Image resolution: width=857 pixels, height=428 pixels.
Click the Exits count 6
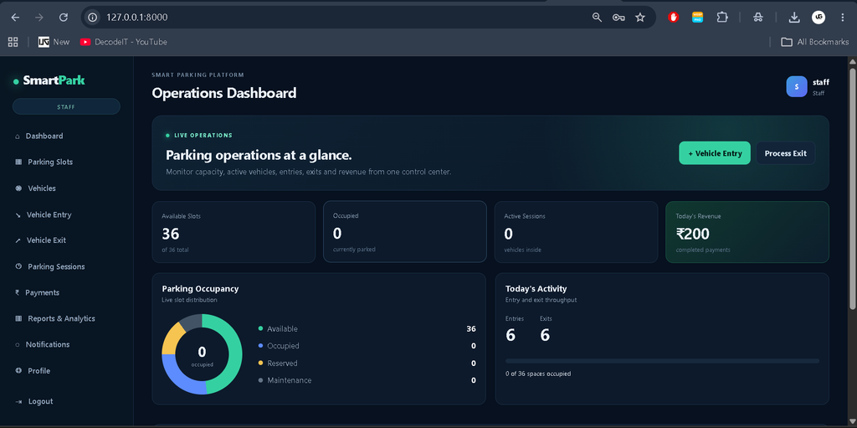(545, 335)
